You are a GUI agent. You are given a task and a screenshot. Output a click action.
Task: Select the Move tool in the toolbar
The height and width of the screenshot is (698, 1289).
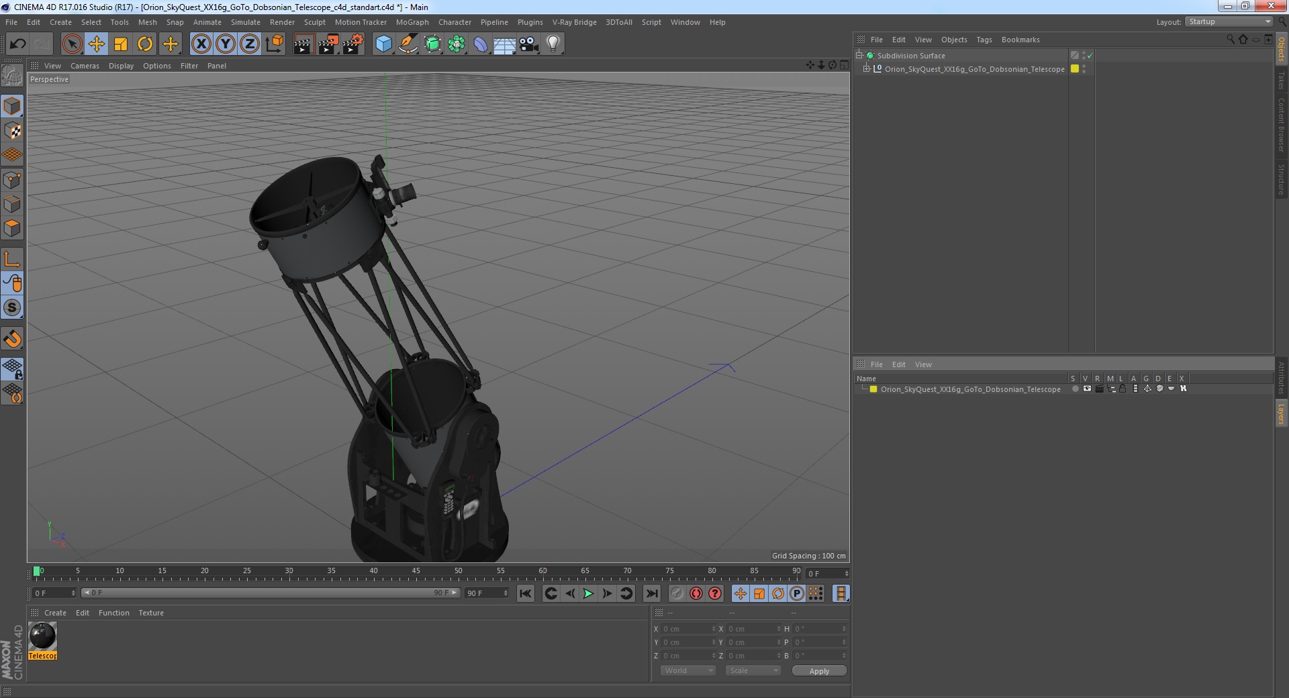[96, 44]
